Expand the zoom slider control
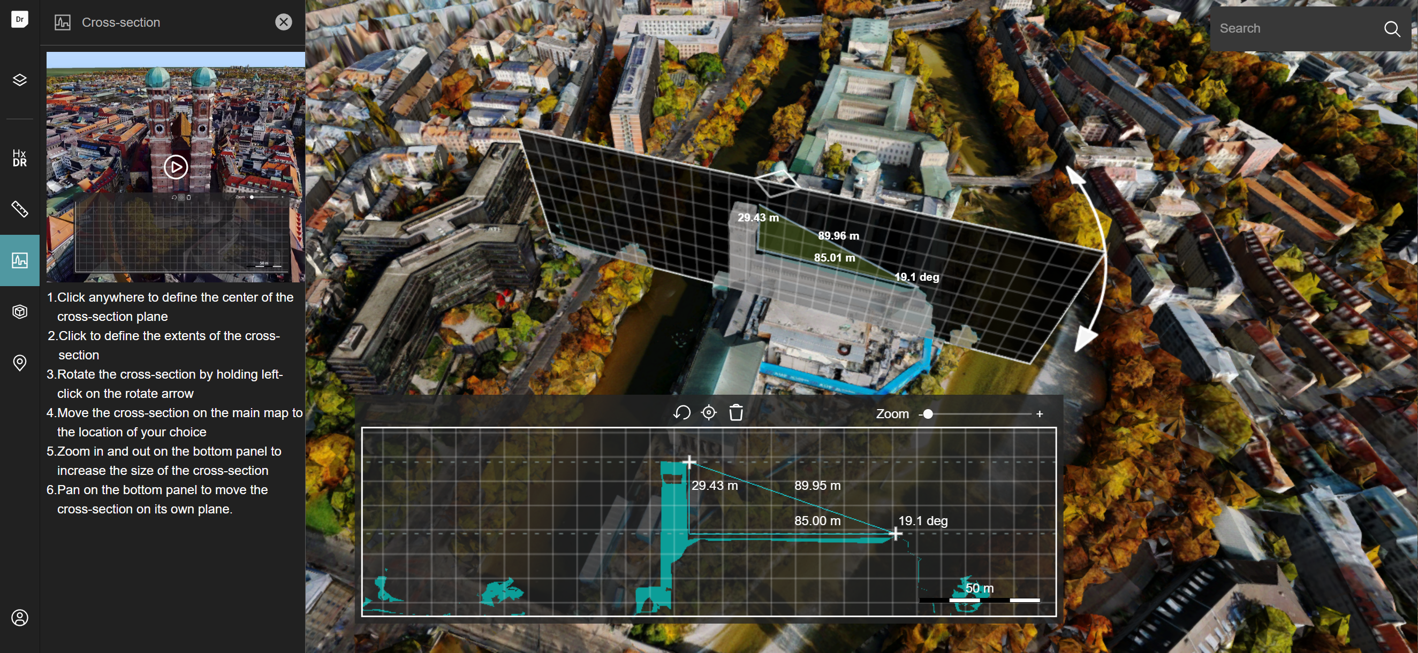The height and width of the screenshot is (653, 1418). click(x=1042, y=413)
